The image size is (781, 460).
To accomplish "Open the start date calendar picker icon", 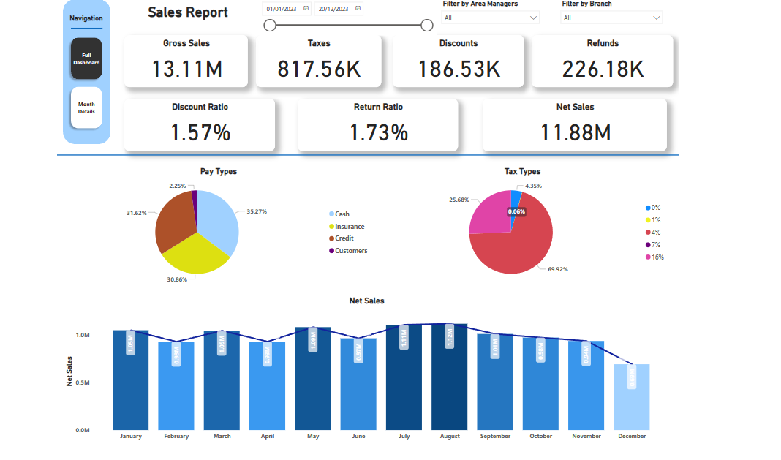I will 306,9.
